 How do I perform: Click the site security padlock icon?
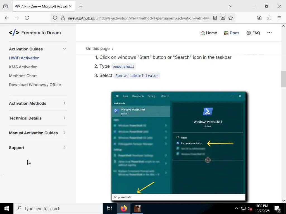[63, 18]
